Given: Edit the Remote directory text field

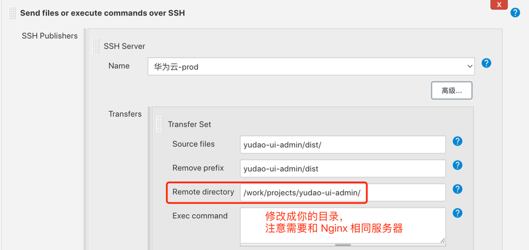Looking at the screenshot, I should pos(404,192).
